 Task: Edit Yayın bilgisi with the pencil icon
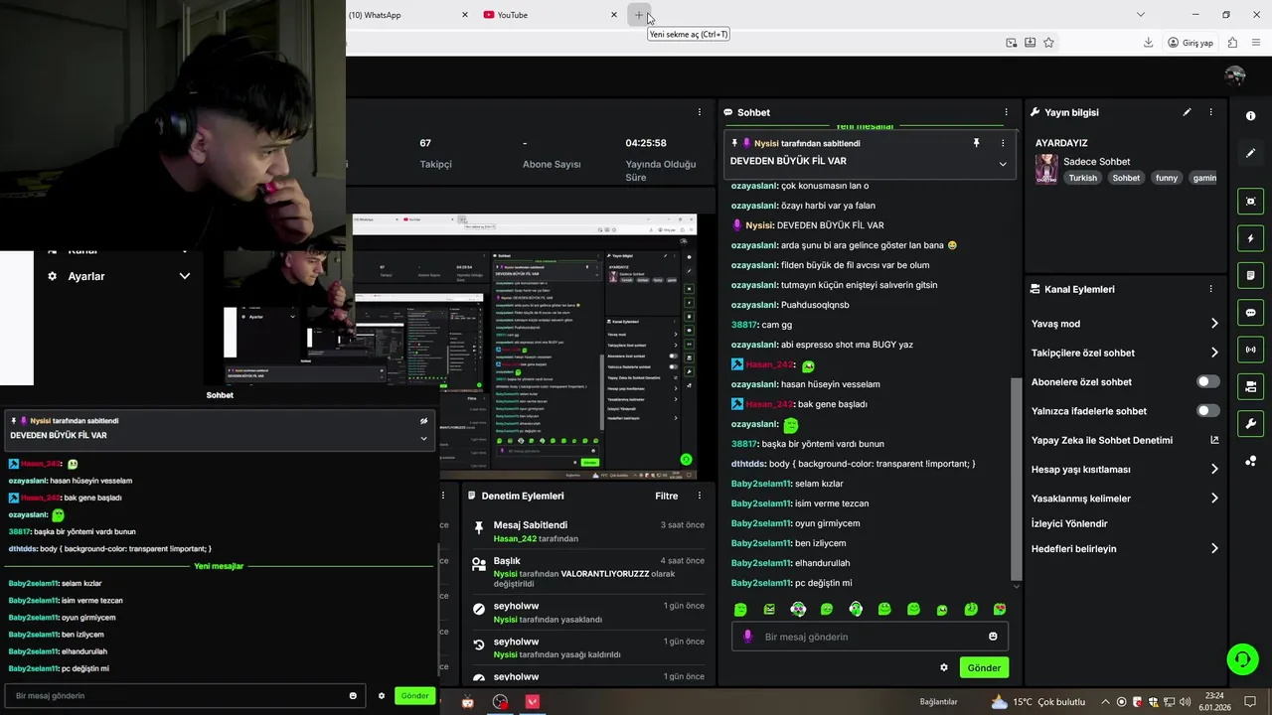pos(1187,112)
